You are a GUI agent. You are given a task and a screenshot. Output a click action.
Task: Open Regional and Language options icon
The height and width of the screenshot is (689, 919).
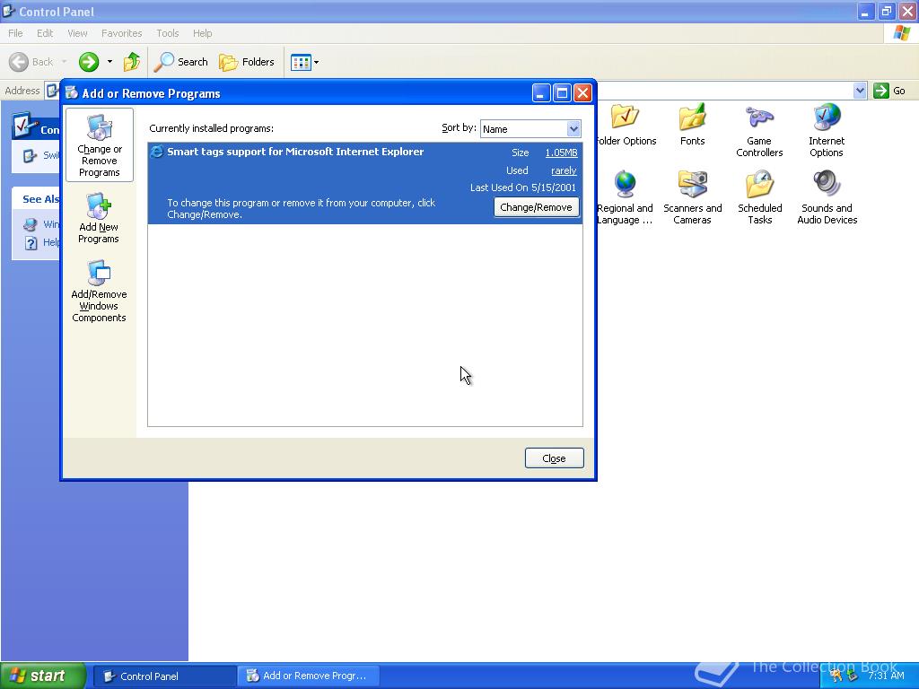coord(625,198)
